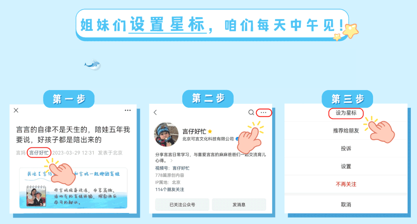Screen dimensions: 417x224
Task: Click the 已关注公众号 button
Action: tap(182, 205)
